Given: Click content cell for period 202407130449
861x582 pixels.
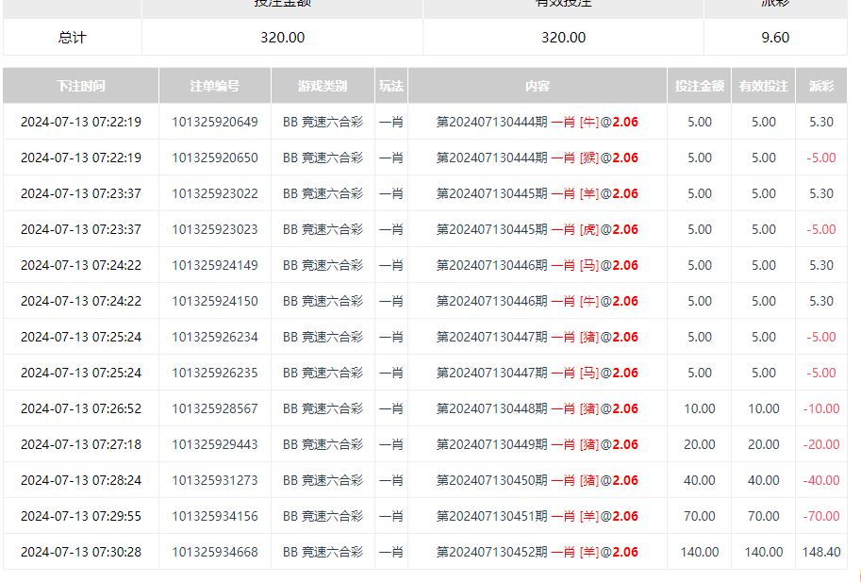Looking at the screenshot, I should [537, 444].
